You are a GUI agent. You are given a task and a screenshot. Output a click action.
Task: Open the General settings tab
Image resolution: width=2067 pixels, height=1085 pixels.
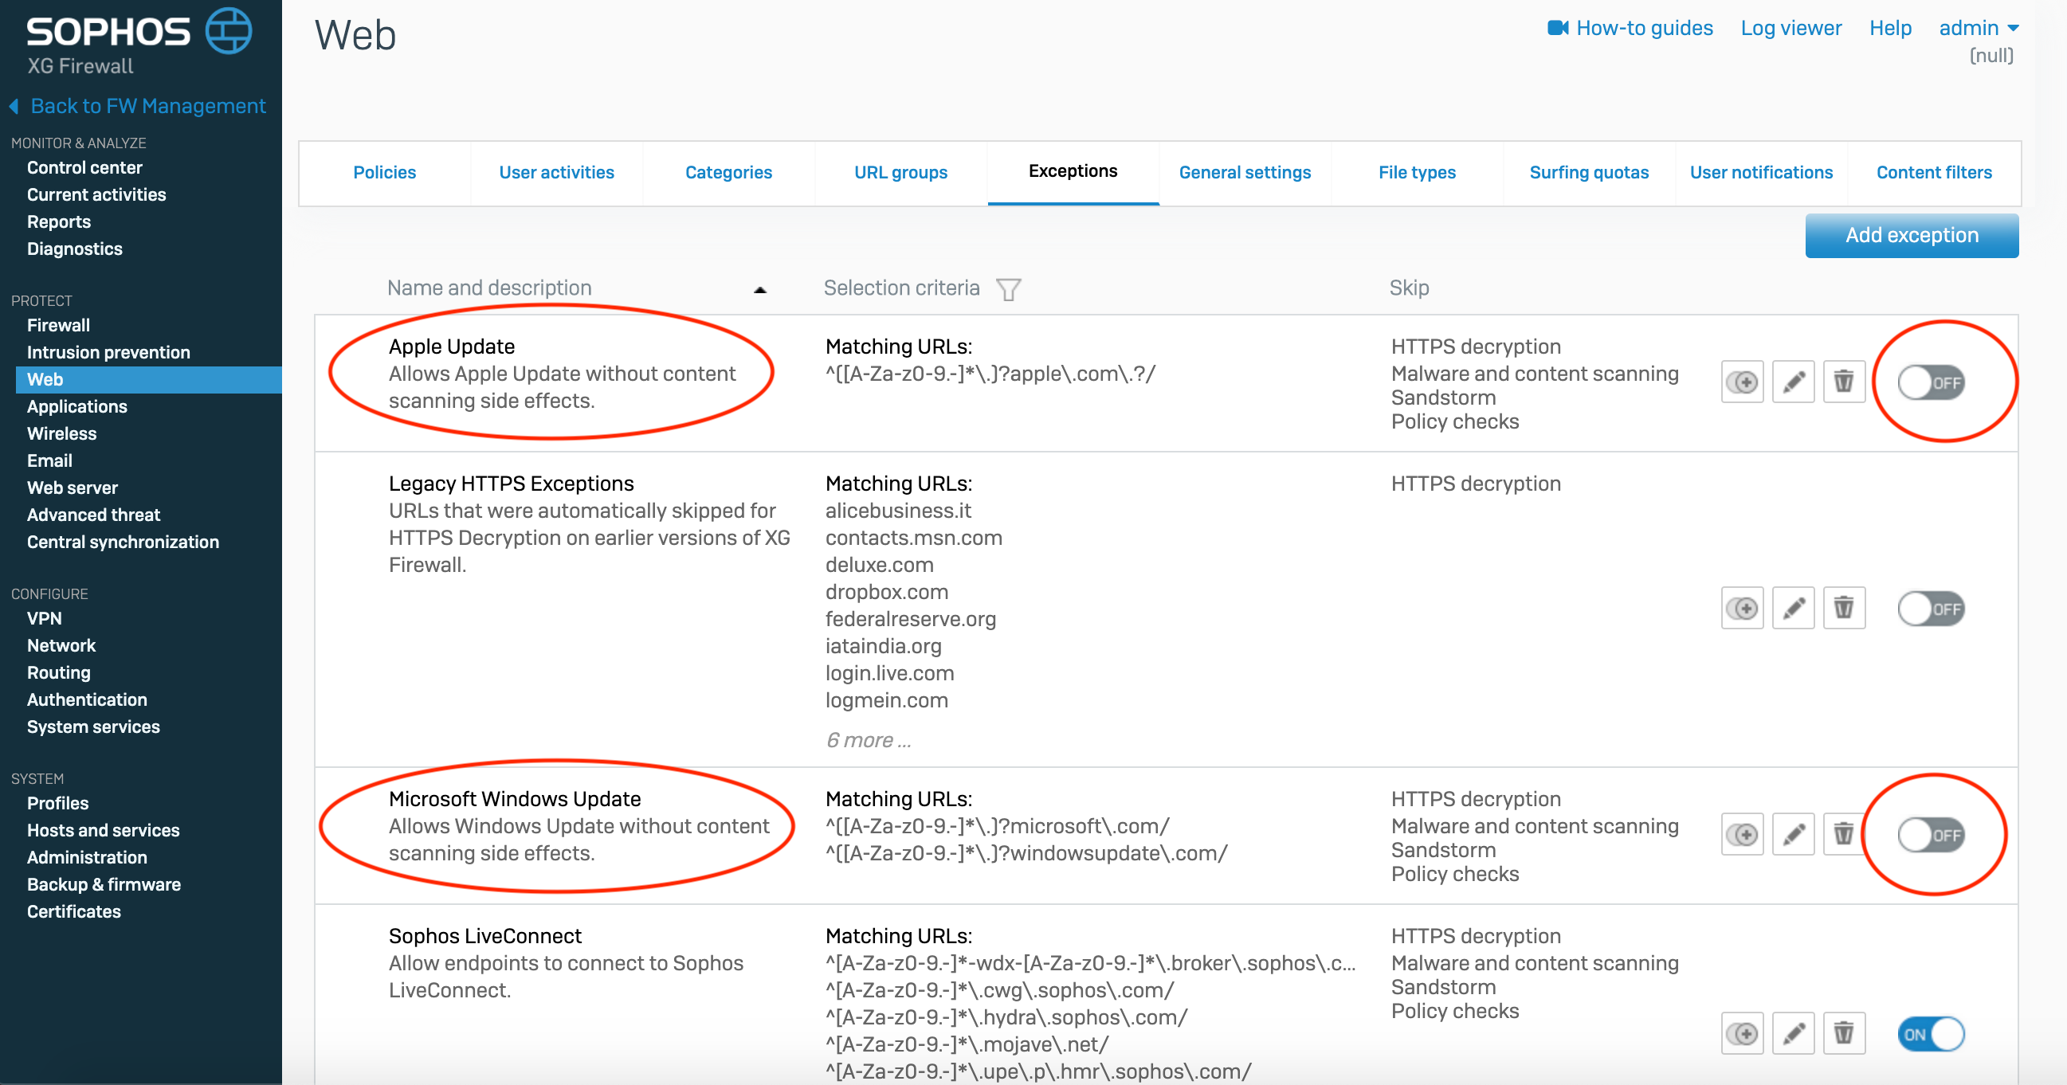[x=1245, y=172]
